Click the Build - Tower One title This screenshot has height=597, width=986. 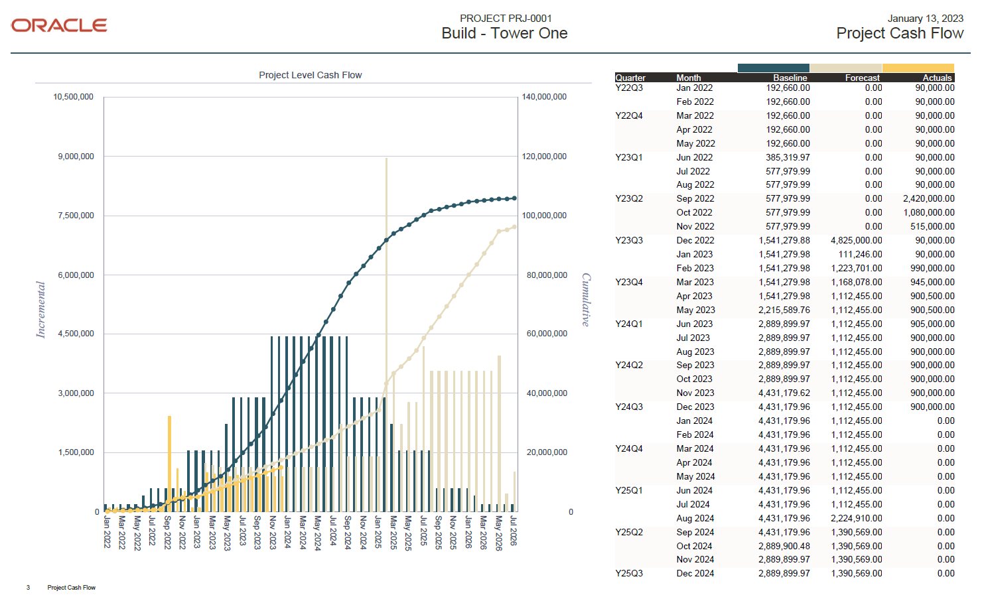(x=504, y=33)
